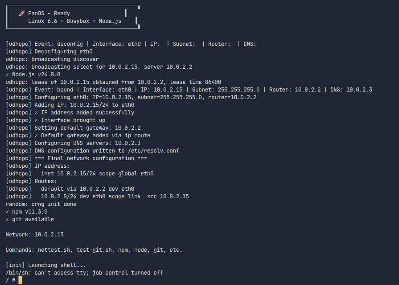The width and height of the screenshot is (399, 285).
Task: Click the checkmark next to git available
Action: click(8, 219)
